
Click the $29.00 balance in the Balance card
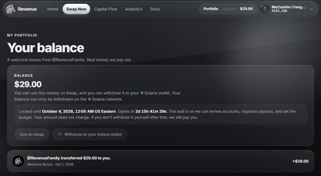pyautogui.click(x=28, y=84)
